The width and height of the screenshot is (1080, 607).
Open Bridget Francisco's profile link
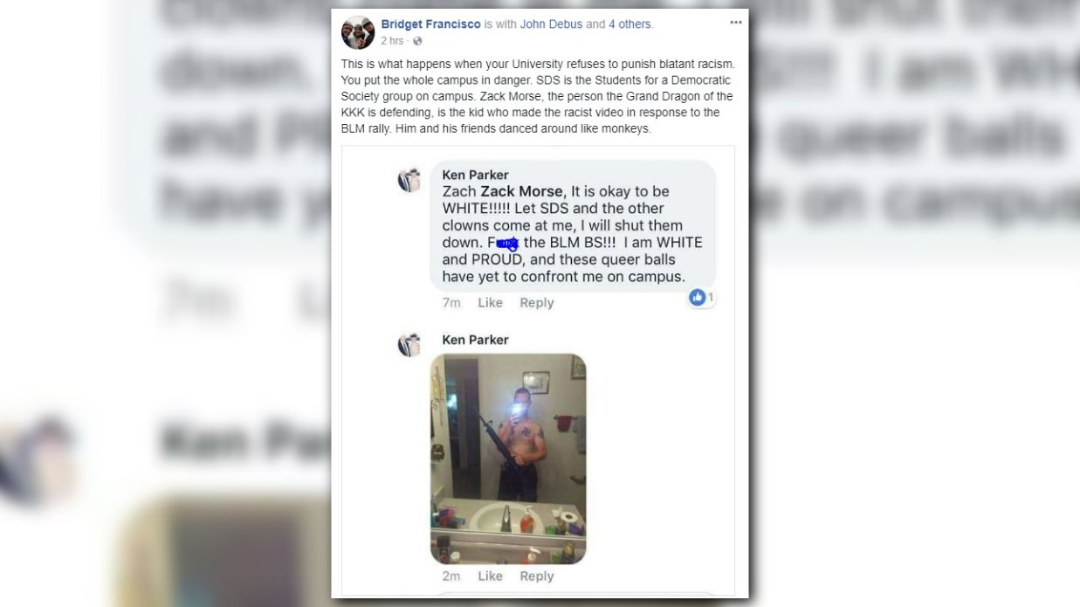point(431,24)
